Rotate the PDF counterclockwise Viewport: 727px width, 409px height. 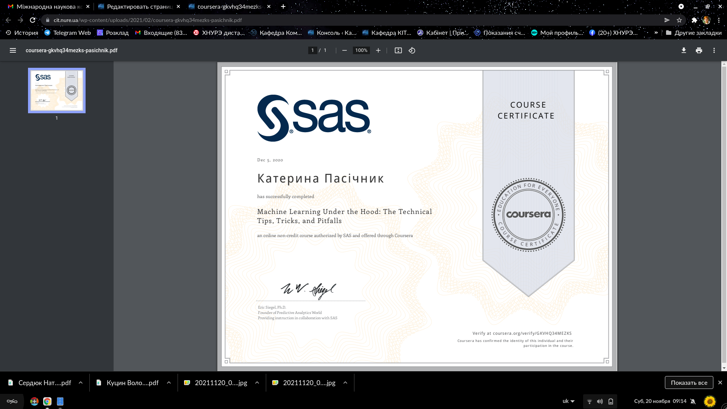(412, 50)
